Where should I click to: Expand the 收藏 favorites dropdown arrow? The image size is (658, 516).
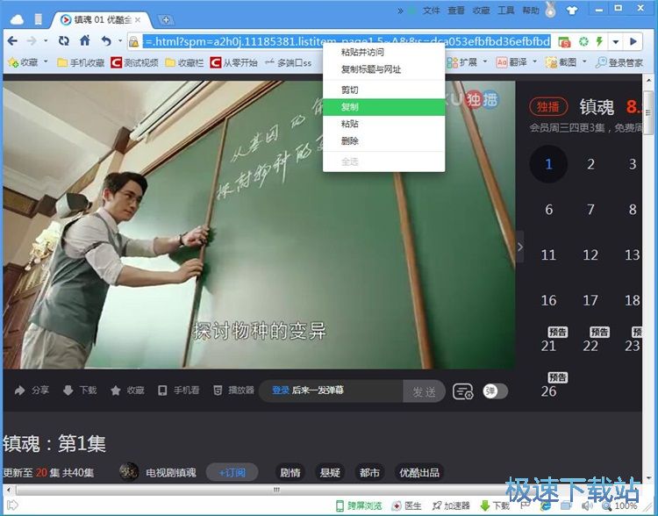click(46, 61)
